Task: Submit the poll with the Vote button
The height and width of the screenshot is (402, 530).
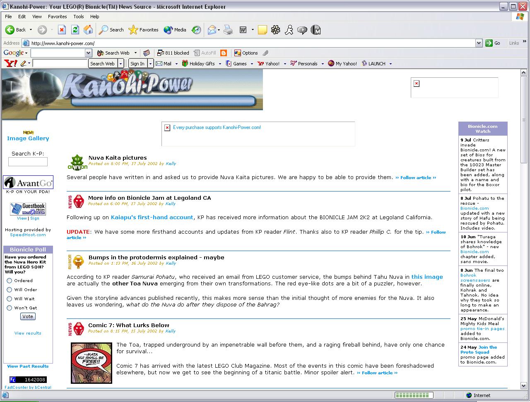Action: 28,316
